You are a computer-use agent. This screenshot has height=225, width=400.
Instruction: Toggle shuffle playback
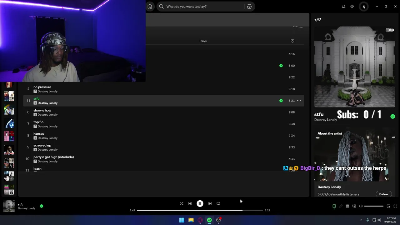point(182,203)
